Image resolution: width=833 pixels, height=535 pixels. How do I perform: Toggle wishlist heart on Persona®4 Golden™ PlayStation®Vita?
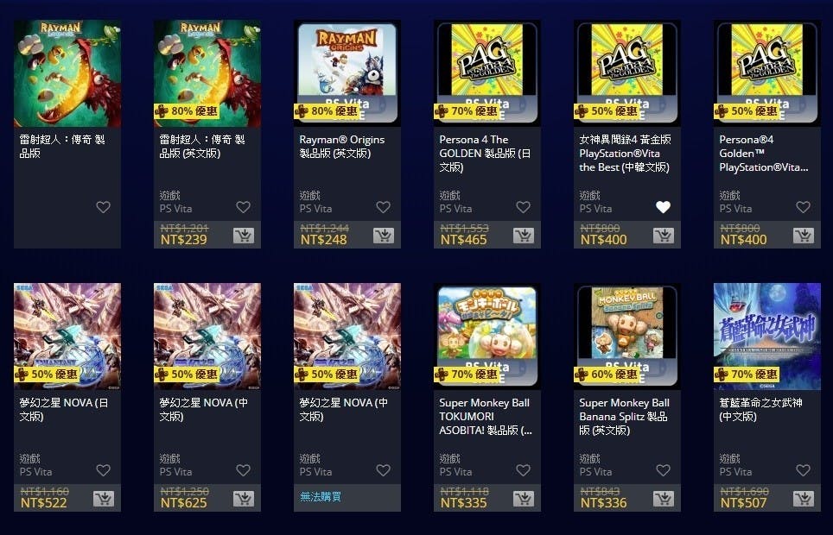click(x=804, y=207)
